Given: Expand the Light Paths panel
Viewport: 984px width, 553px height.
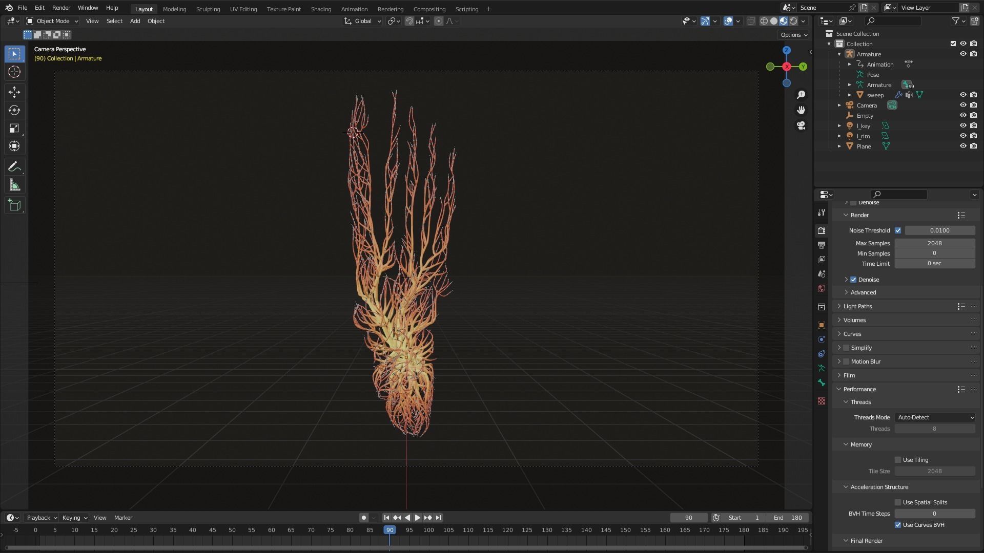Looking at the screenshot, I should click(x=857, y=306).
